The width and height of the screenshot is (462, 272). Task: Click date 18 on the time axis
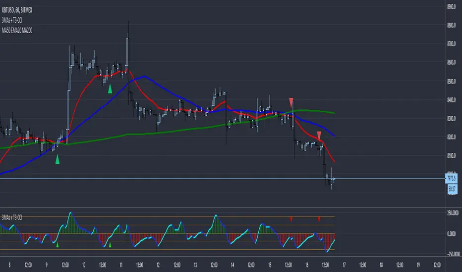(381, 265)
